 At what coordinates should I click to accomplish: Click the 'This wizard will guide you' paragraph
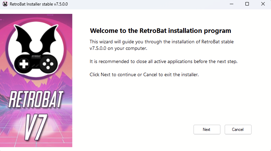162,45
